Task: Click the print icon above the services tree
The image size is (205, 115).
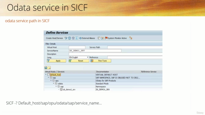Action: (46, 68)
